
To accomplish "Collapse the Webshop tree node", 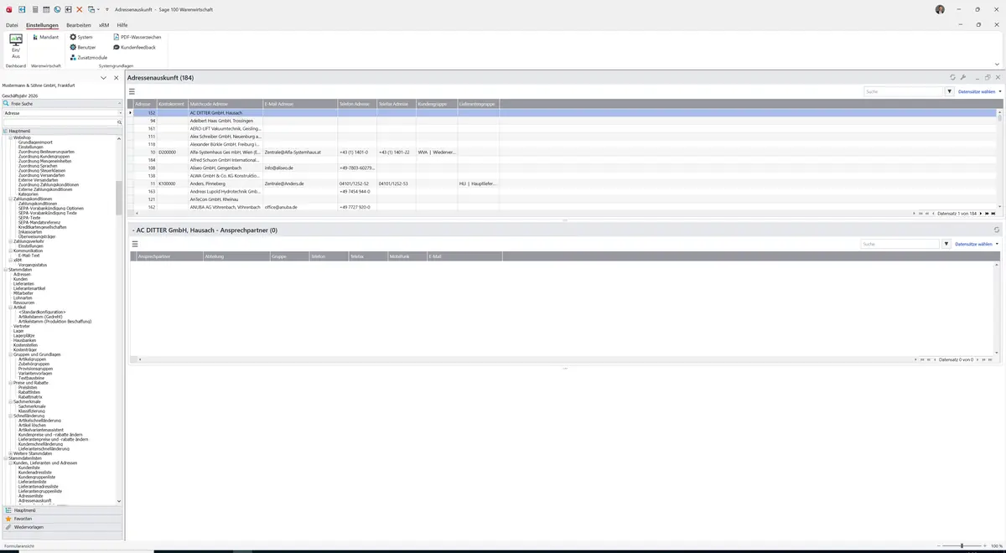I will pos(11,137).
